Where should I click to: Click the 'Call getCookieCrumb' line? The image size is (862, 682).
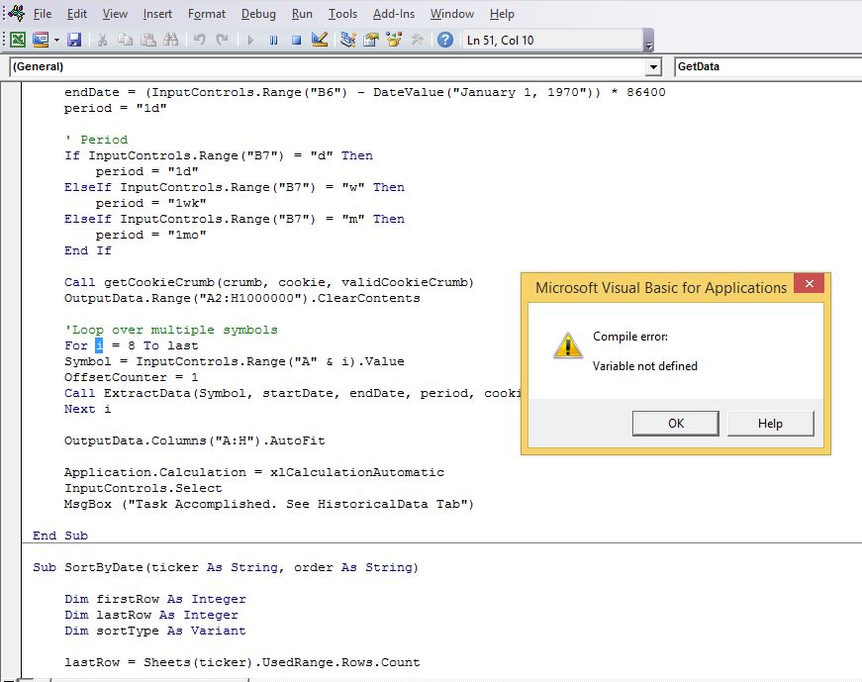[x=269, y=282]
